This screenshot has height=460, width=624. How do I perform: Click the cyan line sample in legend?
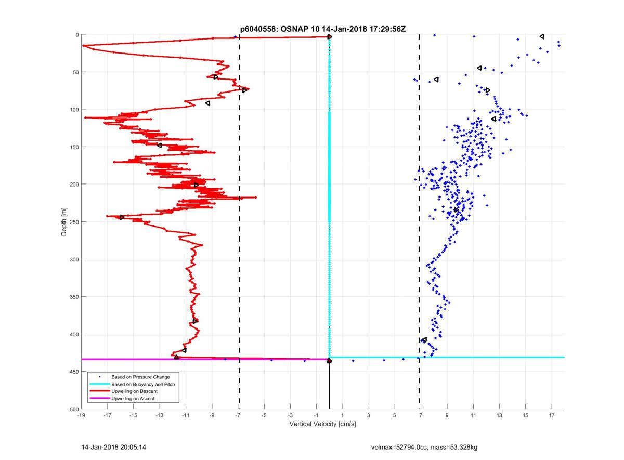pyautogui.click(x=99, y=384)
